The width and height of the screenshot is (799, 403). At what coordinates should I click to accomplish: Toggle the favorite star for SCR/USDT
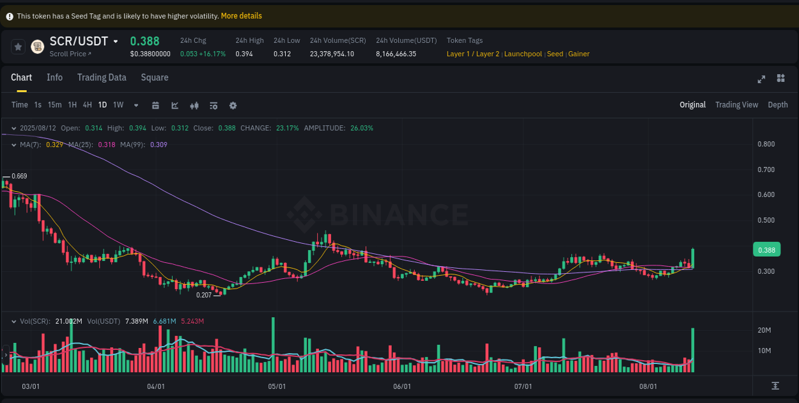coord(17,47)
